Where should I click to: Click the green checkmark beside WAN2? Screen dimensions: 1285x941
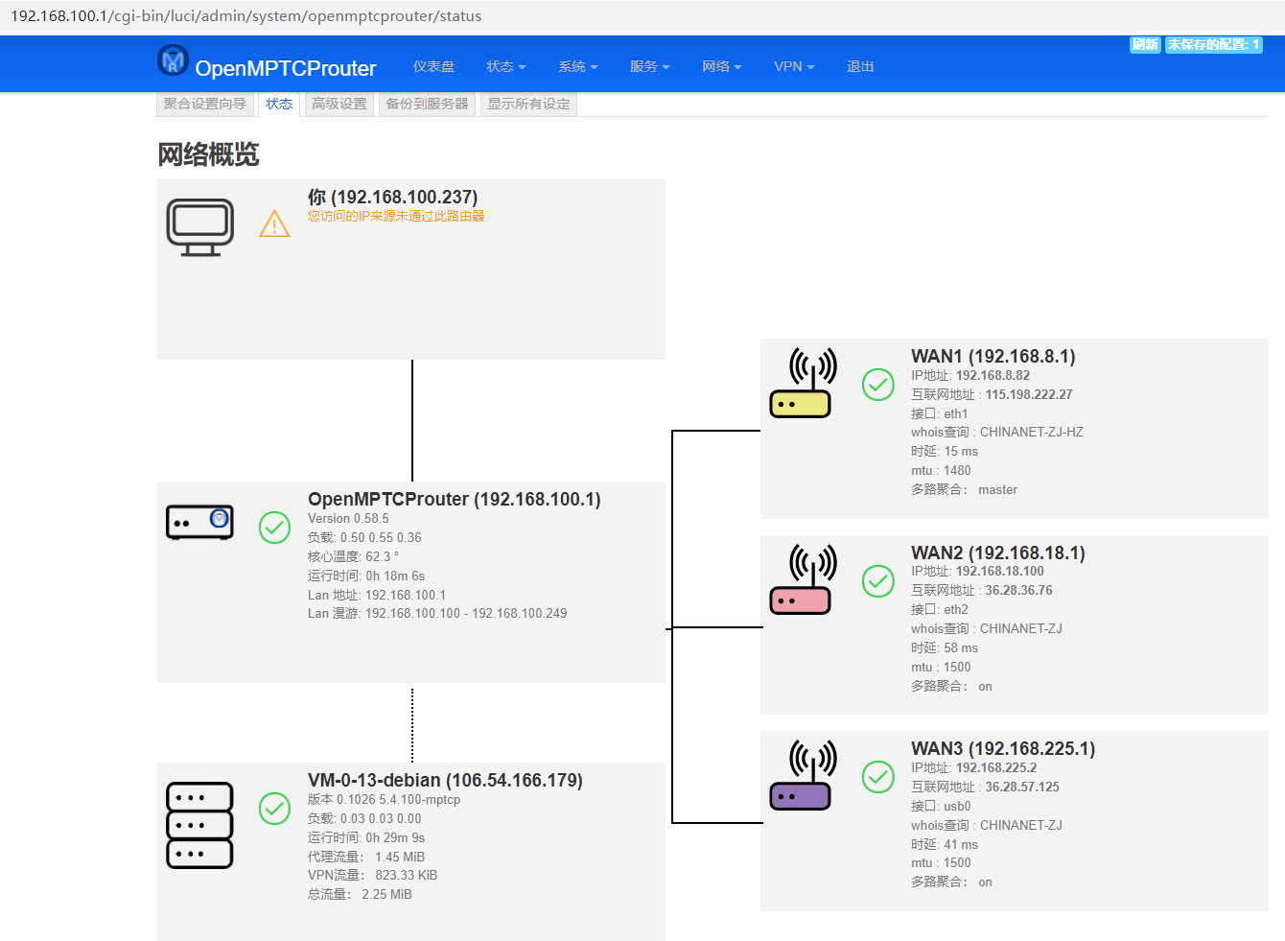877,581
